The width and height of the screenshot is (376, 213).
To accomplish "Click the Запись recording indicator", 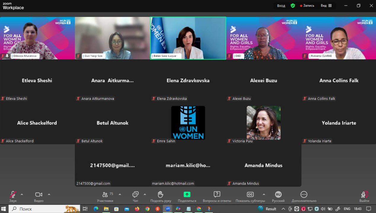I will (x=307, y=6).
